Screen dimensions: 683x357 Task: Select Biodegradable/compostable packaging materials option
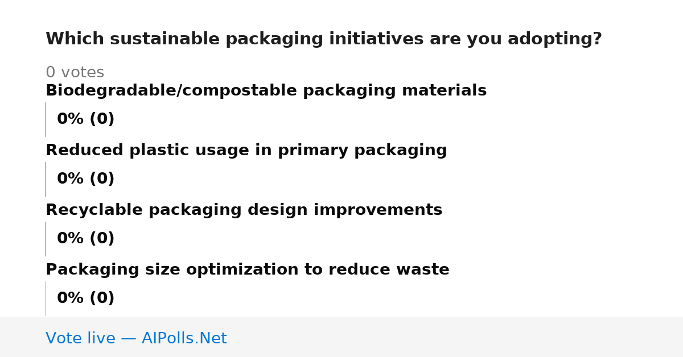tap(266, 91)
